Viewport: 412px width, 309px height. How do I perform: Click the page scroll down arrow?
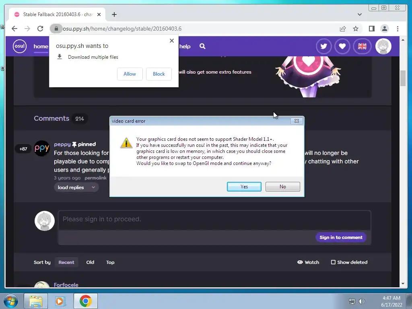403,284
